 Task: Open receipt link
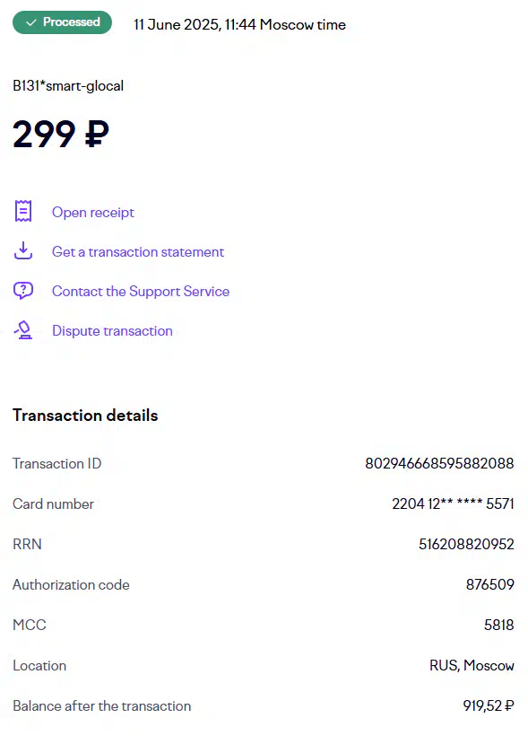point(93,213)
